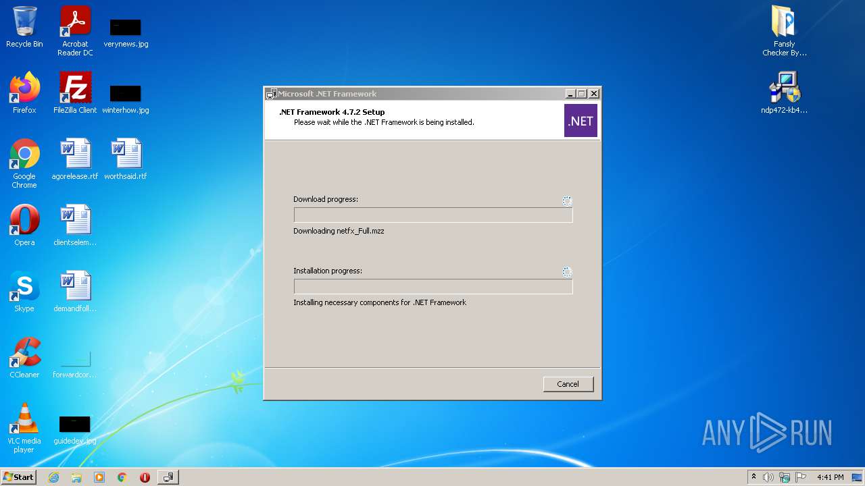Open Google Chrome desktop shortcut
865x486 pixels.
pyautogui.click(x=24, y=163)
